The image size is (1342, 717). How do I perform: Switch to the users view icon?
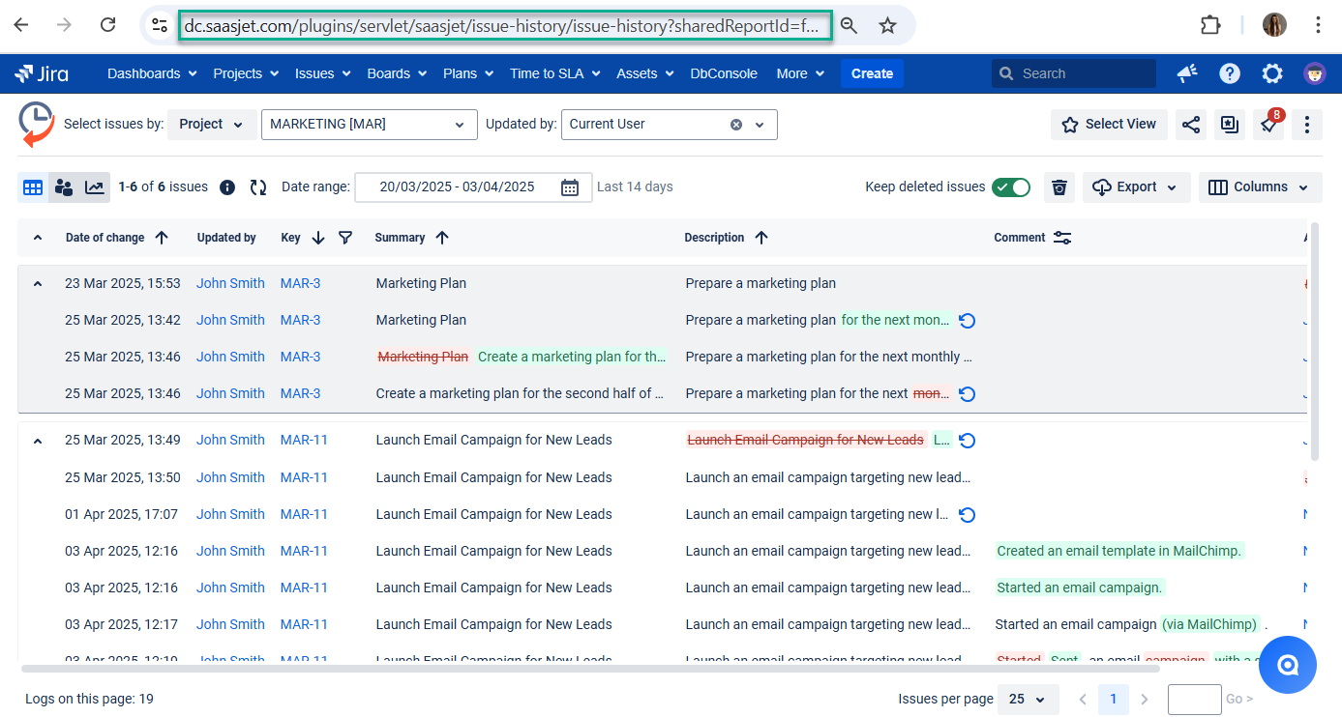pos(64,187)
